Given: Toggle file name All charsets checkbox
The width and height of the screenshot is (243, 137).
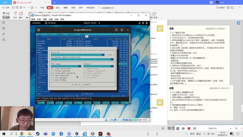Looking at the screenshot, I should coord(52,78).
